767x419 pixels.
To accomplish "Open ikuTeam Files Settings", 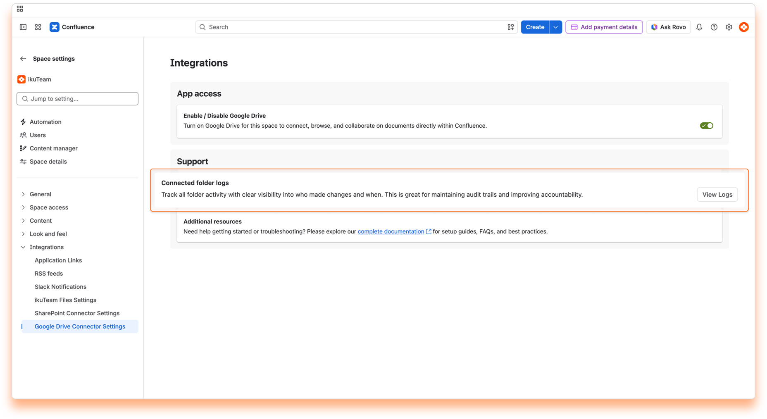I will point(65,300).
